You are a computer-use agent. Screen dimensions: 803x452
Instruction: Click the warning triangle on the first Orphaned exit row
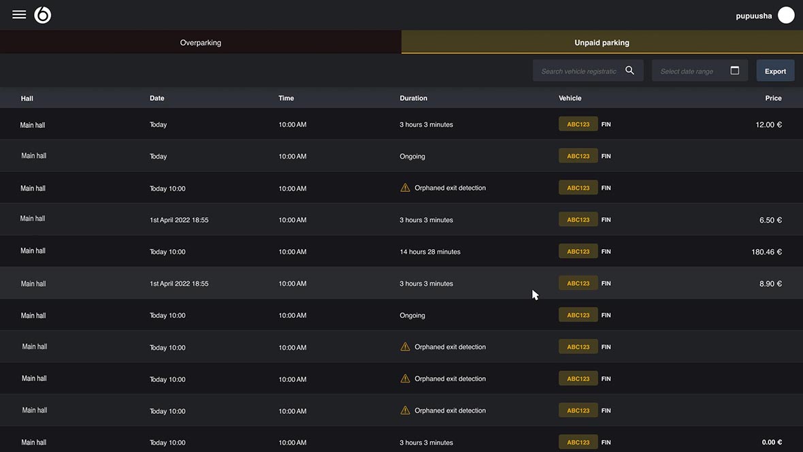coord(405,187)
